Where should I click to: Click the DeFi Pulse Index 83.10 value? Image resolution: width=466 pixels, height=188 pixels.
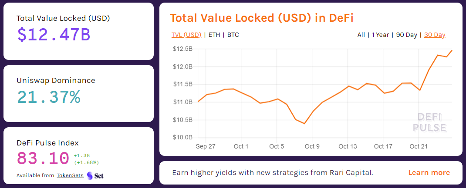43,158
